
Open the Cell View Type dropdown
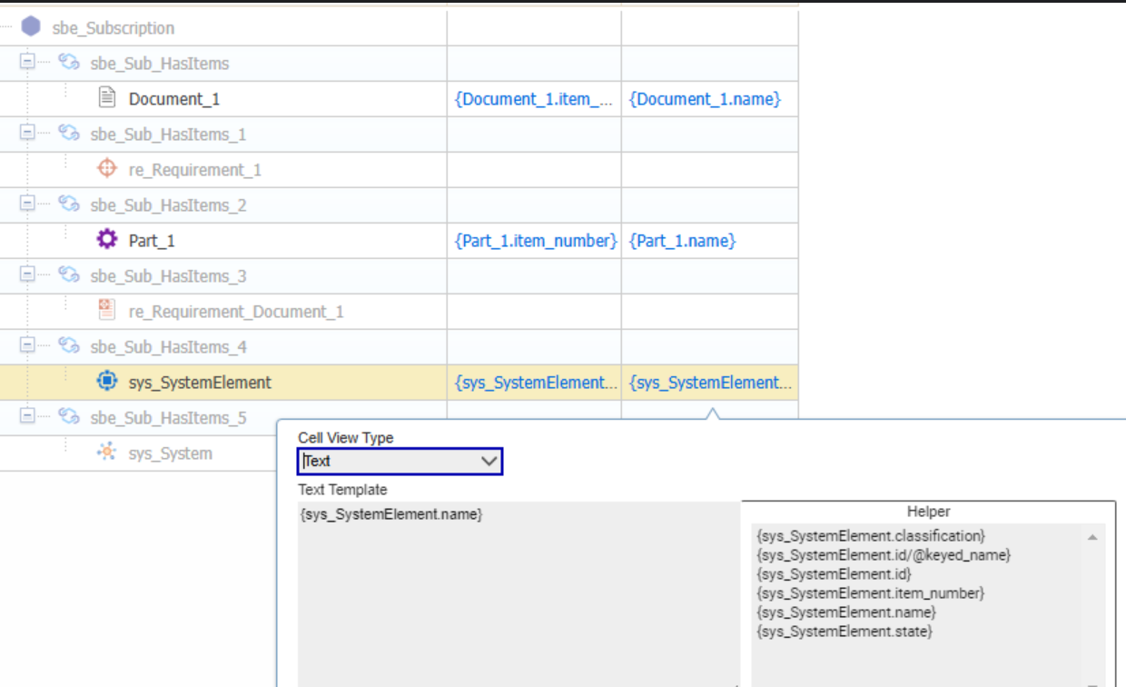click(400, 461)
